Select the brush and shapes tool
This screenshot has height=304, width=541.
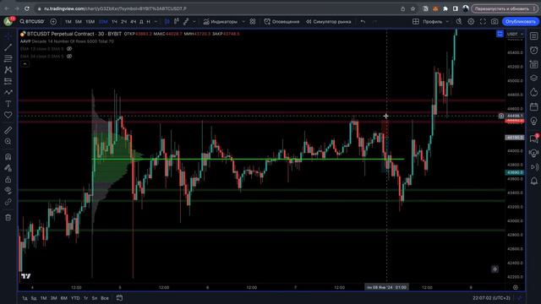click(8, 92)
